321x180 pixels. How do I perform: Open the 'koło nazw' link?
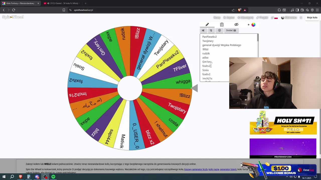pos(214,169)
